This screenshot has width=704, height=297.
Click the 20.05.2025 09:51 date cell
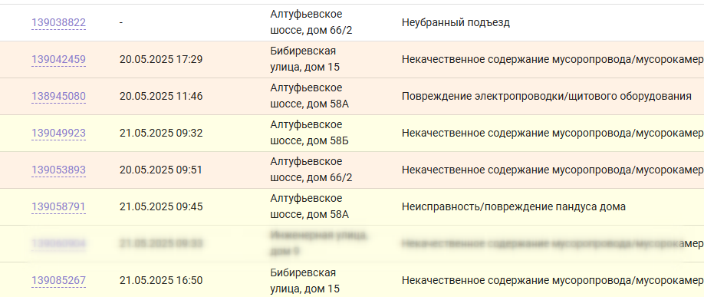(161, 170)
